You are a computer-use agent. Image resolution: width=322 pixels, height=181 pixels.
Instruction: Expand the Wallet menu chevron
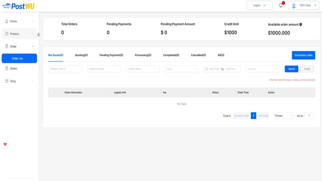[x=33, y=68]
